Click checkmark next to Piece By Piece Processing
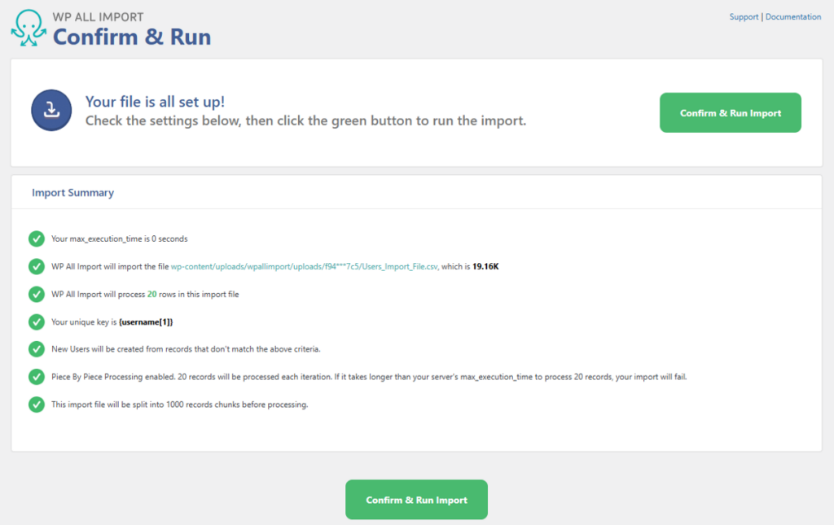Viewport: 834px width, 525px height. 36,377
